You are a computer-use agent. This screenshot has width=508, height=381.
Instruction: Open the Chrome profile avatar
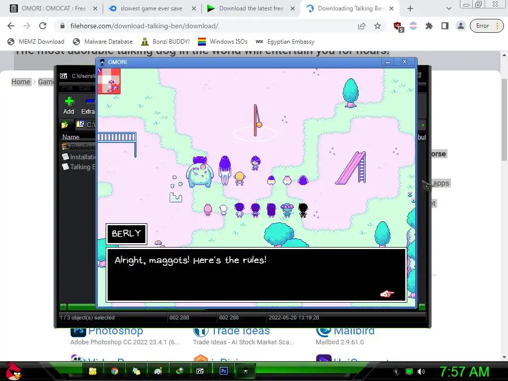[x=460, y=26]
